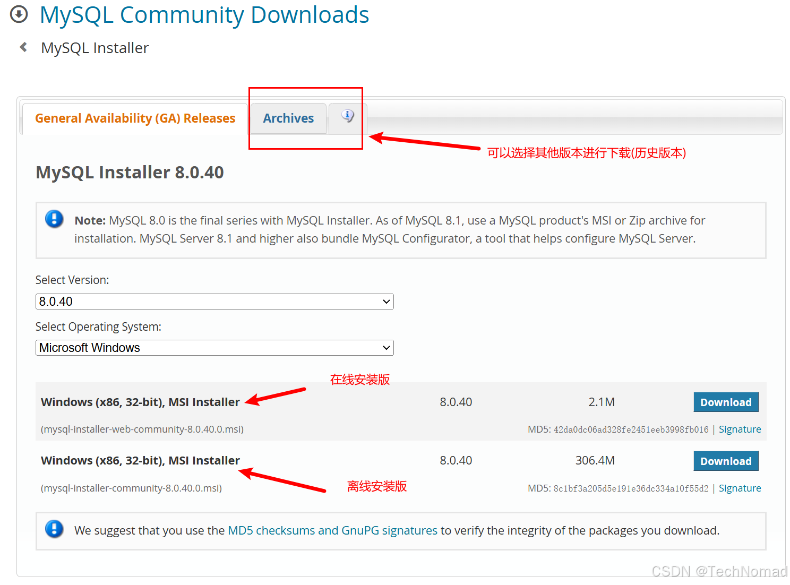Click the Select Operating System label
This screenshot has width=790, height=585.
(x=98, y=327)
